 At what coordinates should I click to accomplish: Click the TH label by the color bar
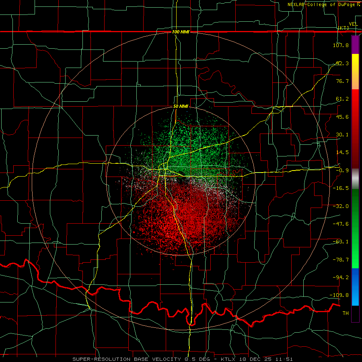tap(346, 313)
